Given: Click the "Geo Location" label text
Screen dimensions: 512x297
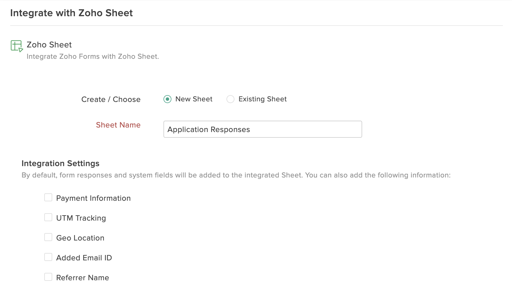Looking at the screenshot, I should pyautogui.click(x=80, y=238).
